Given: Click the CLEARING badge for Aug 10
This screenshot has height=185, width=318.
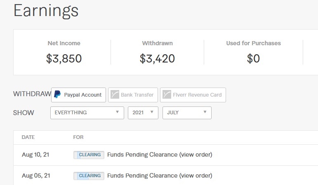Looking at the screenshot, I should [x=89, y=155].
